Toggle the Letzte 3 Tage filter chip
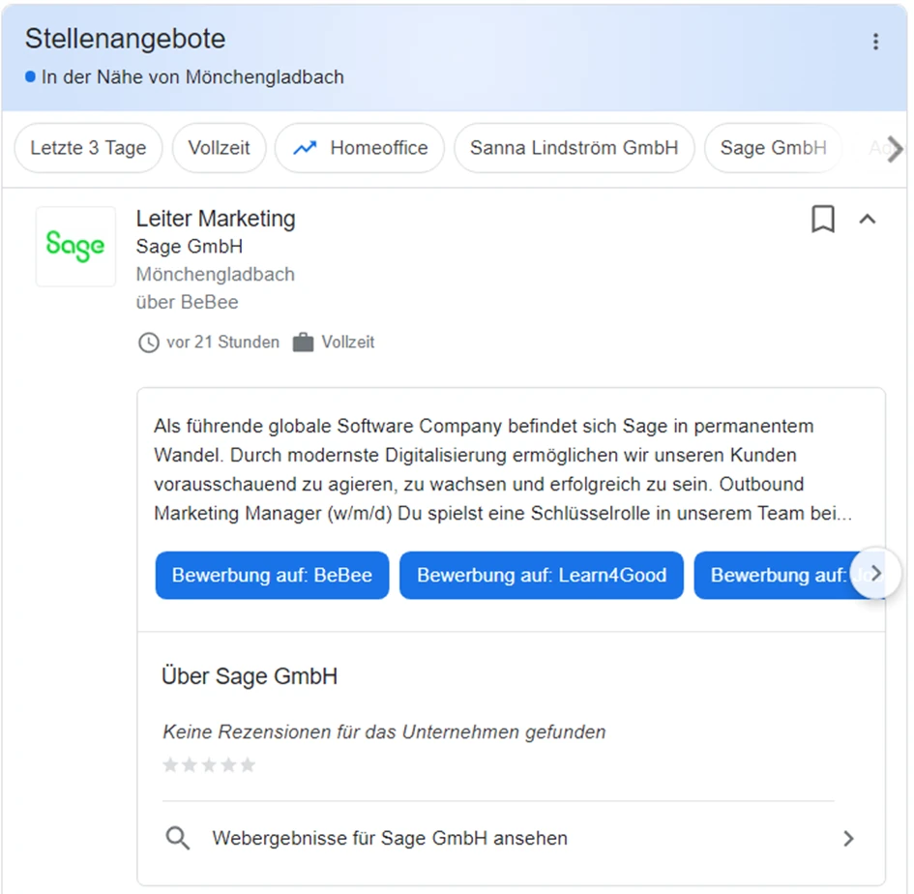This screenshot has height=894, width=914. pos(88,148)
